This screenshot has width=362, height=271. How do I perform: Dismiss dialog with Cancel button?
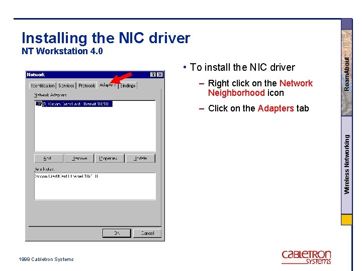tap(147, 233)
